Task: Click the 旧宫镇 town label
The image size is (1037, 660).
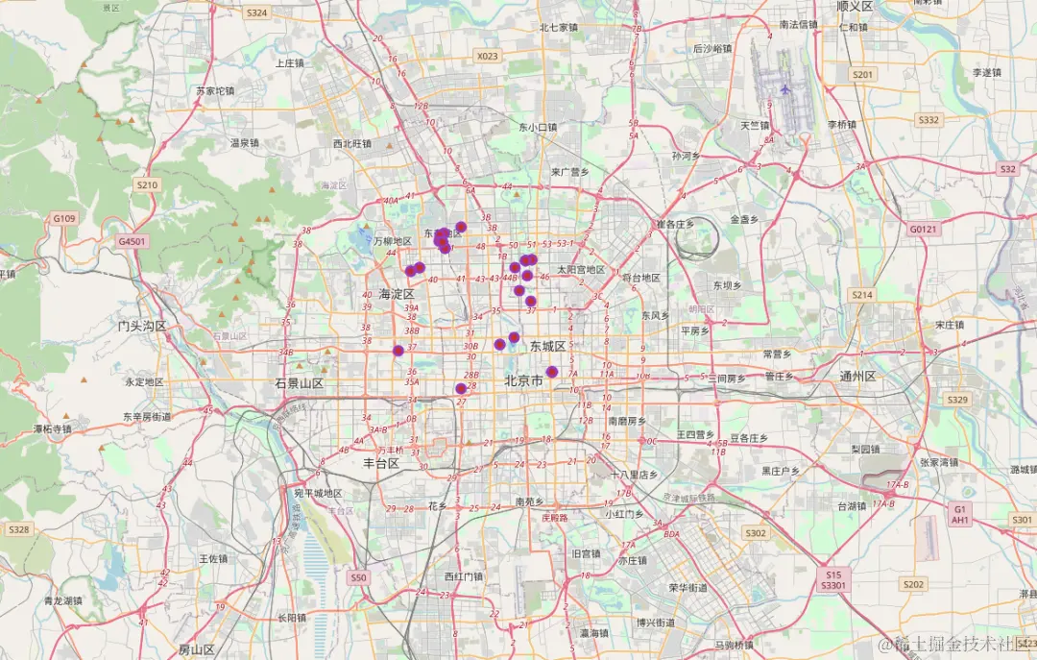Action: pyautogui.click(x=586, y=553)
